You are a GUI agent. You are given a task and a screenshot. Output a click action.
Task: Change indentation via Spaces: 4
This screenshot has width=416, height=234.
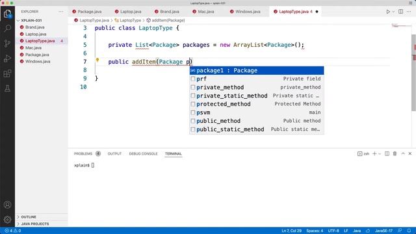point(315,231)
